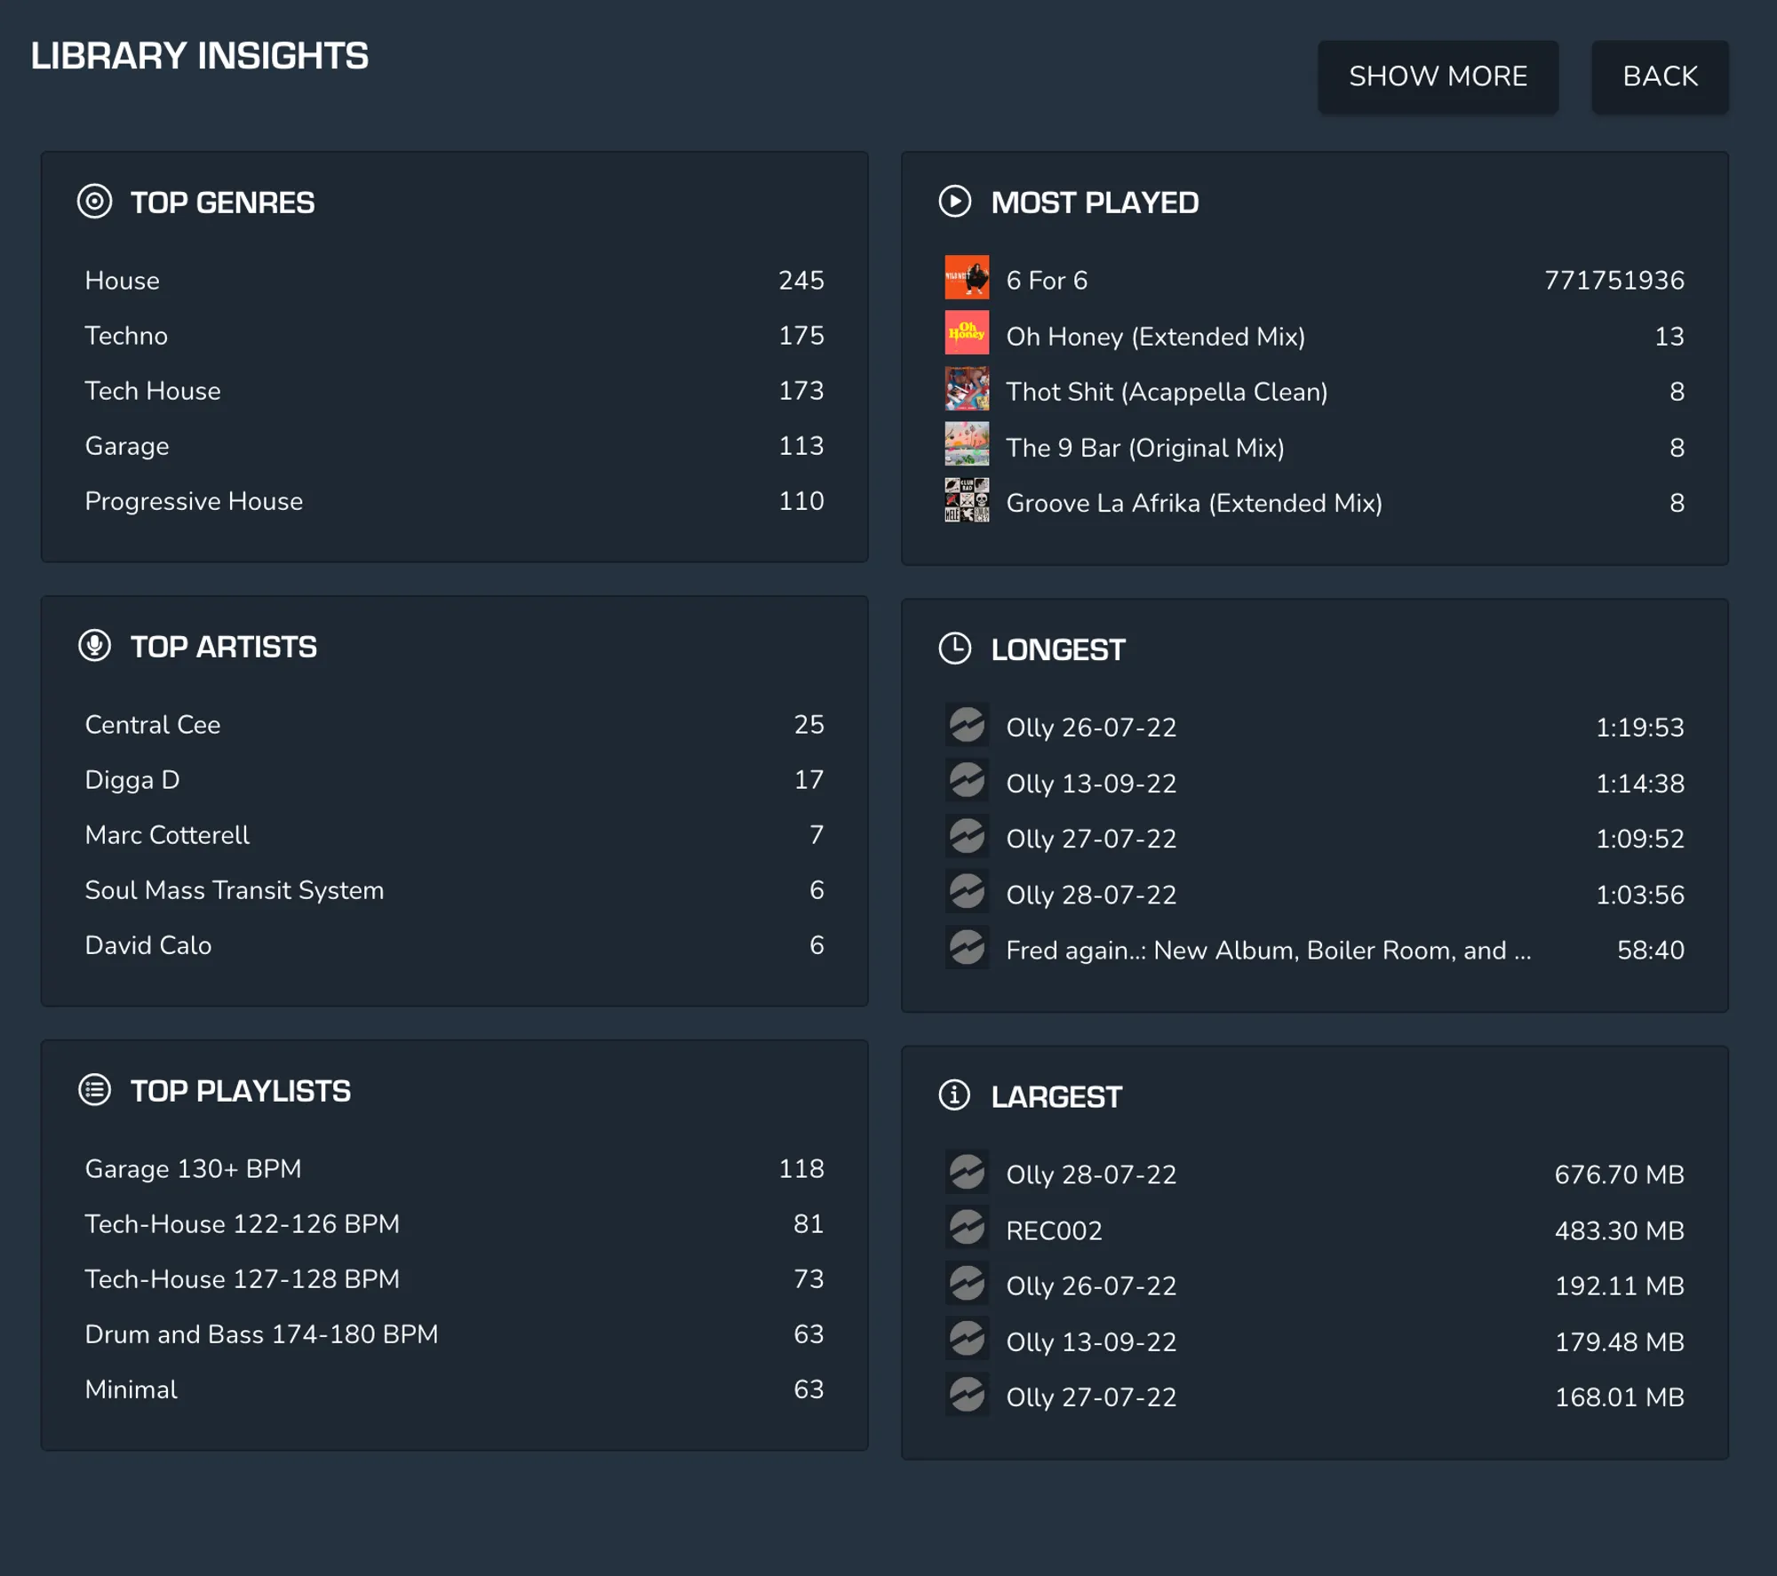1777x1576 pixels.
Task: Click the Top Playlists list icon
Action: (94, 1090)
